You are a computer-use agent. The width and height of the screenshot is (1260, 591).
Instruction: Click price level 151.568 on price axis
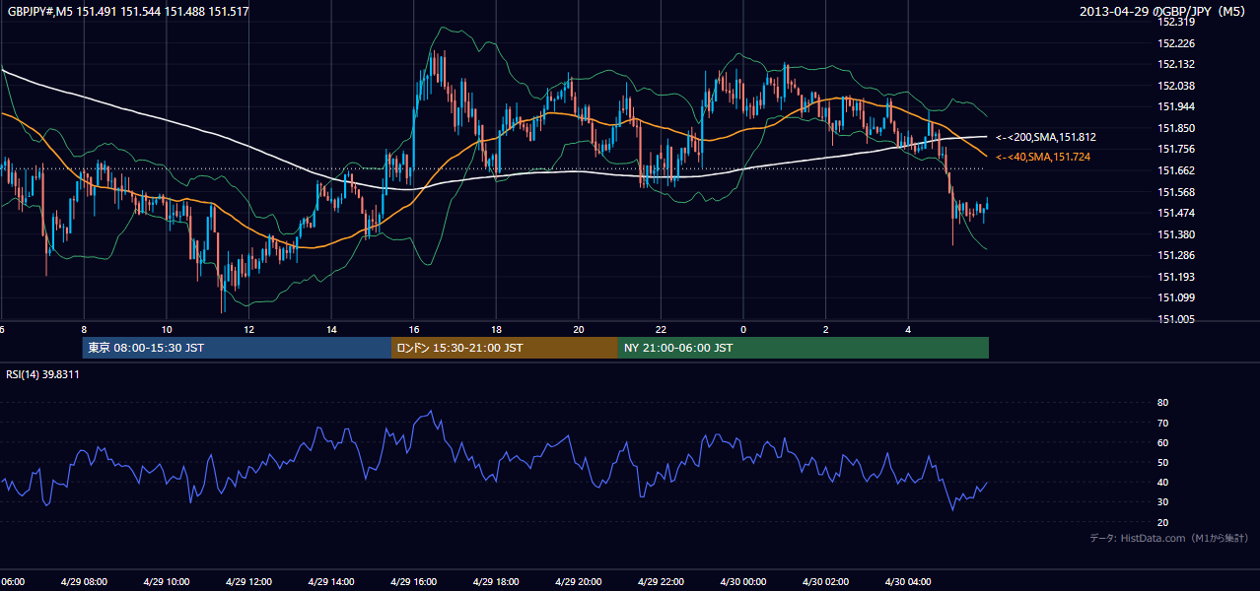tap(1176, 192)
